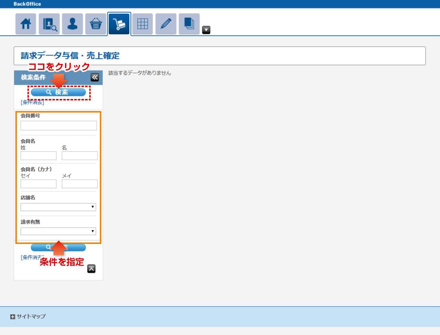The image size is (440, 335).
Task: Focus the 姓 input field
Action: coord(39,156)
